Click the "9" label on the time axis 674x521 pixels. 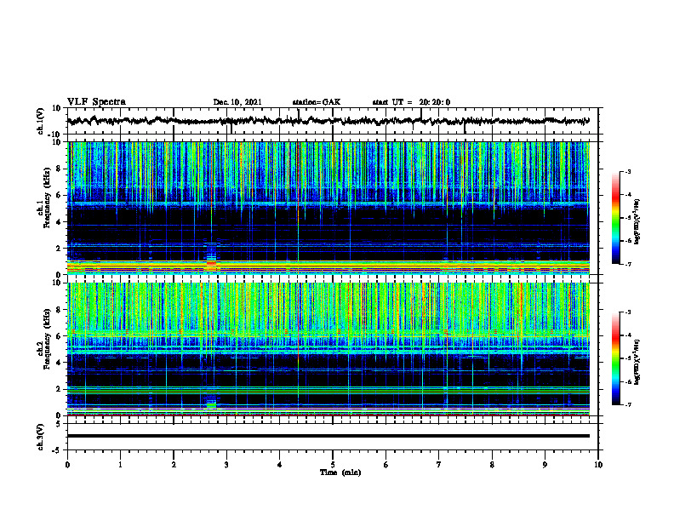coord(545,465)
